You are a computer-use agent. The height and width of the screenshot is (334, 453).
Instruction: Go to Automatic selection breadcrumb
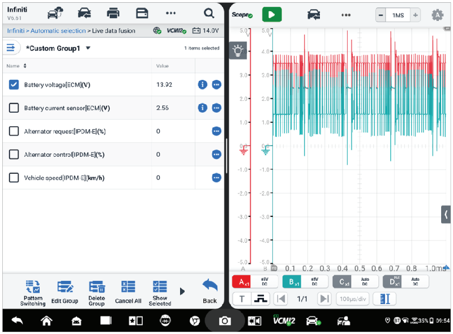pyautogui.click(x=58, y=31)
